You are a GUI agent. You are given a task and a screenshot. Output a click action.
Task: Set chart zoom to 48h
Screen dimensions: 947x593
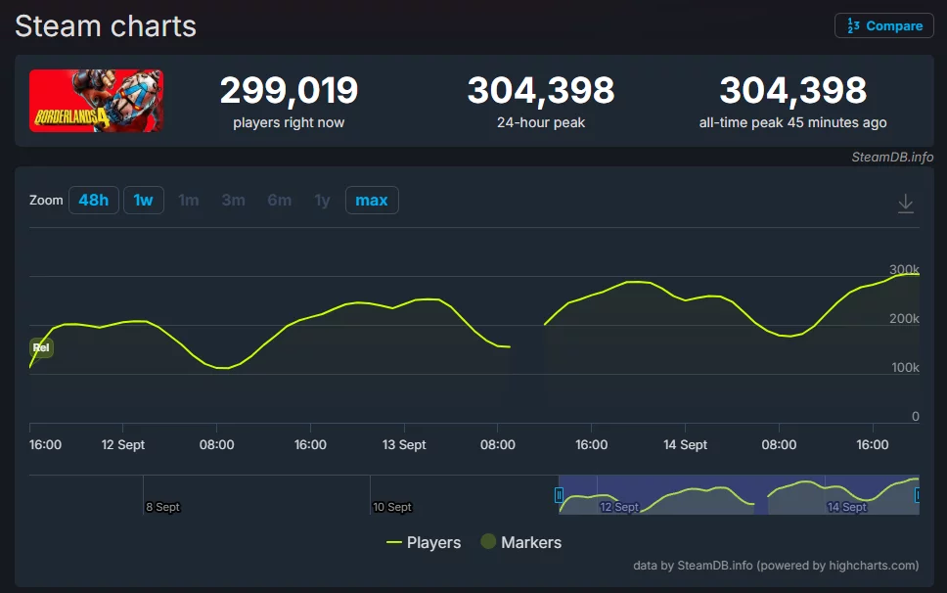[94, 200]
